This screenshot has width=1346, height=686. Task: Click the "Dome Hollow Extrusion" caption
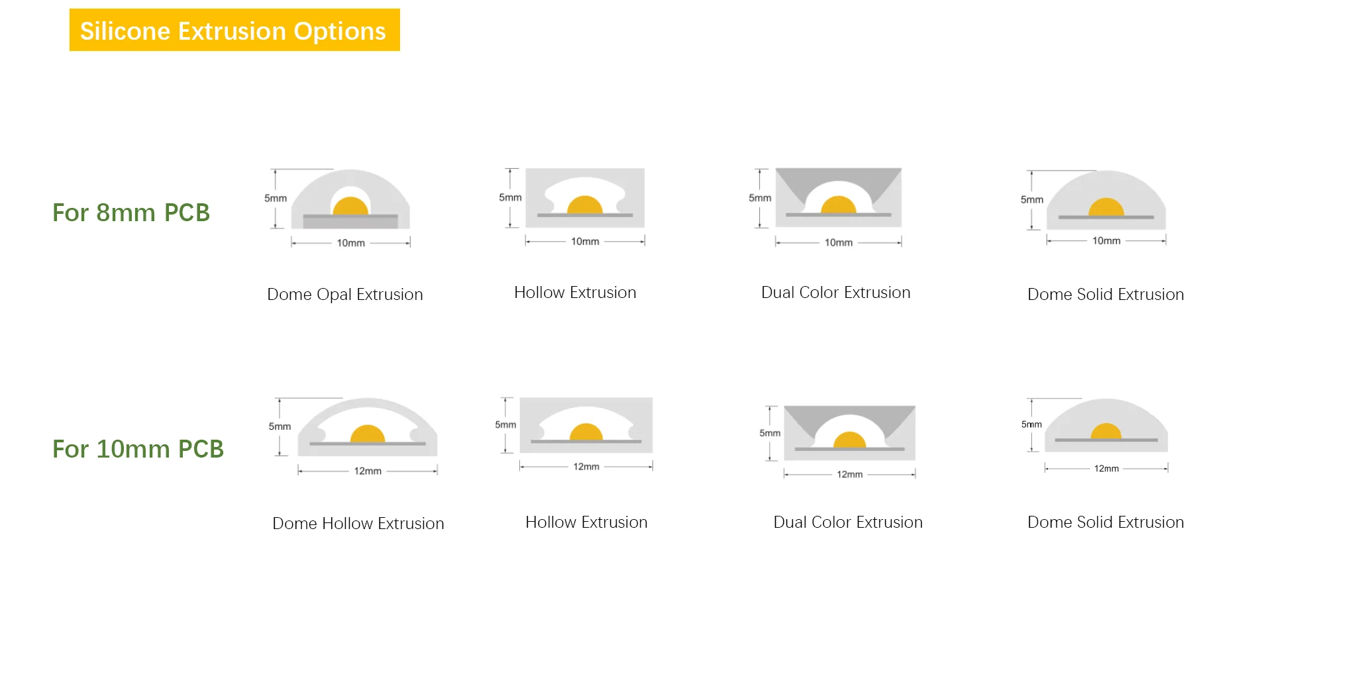coord(358,524)
